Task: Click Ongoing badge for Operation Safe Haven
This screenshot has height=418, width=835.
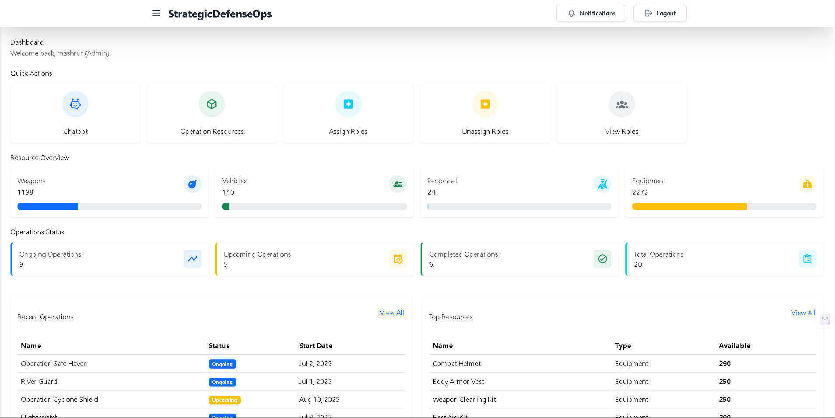Action: pos(222,364)
